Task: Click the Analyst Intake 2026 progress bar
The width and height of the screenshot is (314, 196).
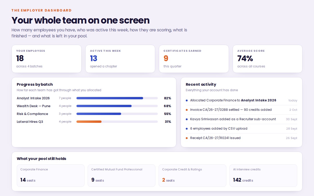Action: pos(117,98)
